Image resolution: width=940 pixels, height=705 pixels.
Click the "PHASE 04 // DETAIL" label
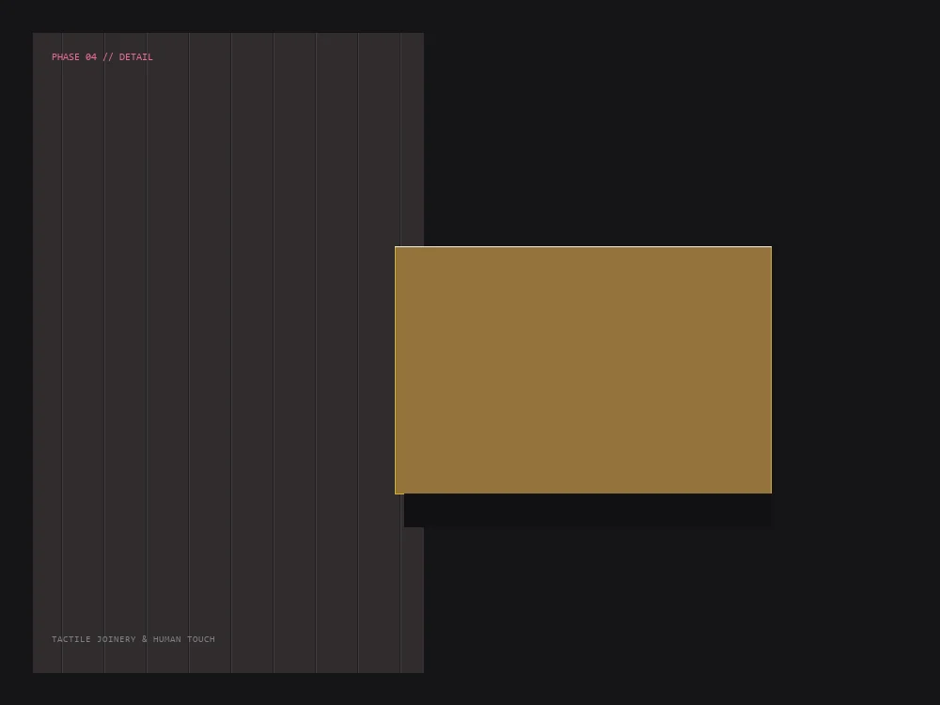click(x=102, y=57)
